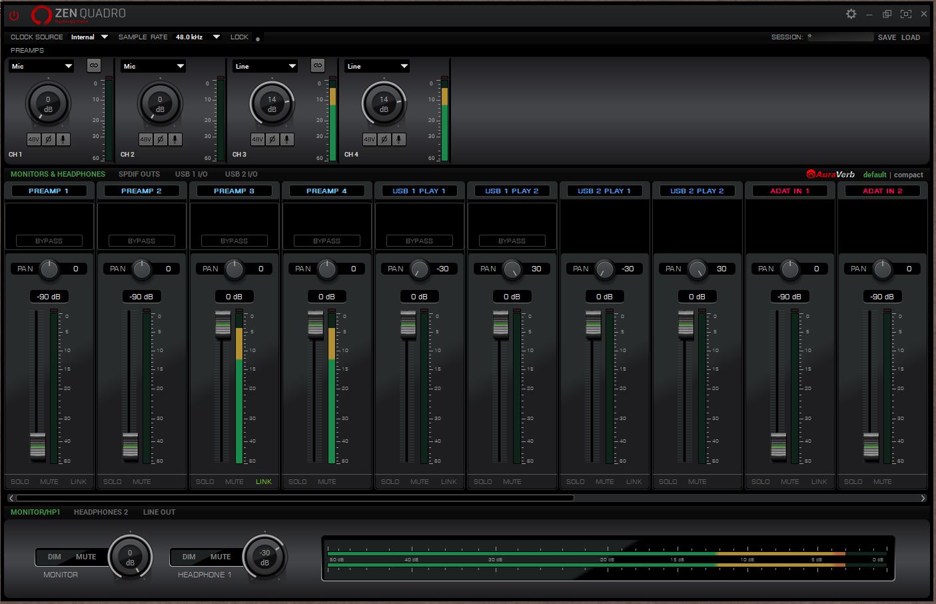Open CH 2 input type dropdown
Viewport: 936px width, 604px height.
tap(153, 66)
